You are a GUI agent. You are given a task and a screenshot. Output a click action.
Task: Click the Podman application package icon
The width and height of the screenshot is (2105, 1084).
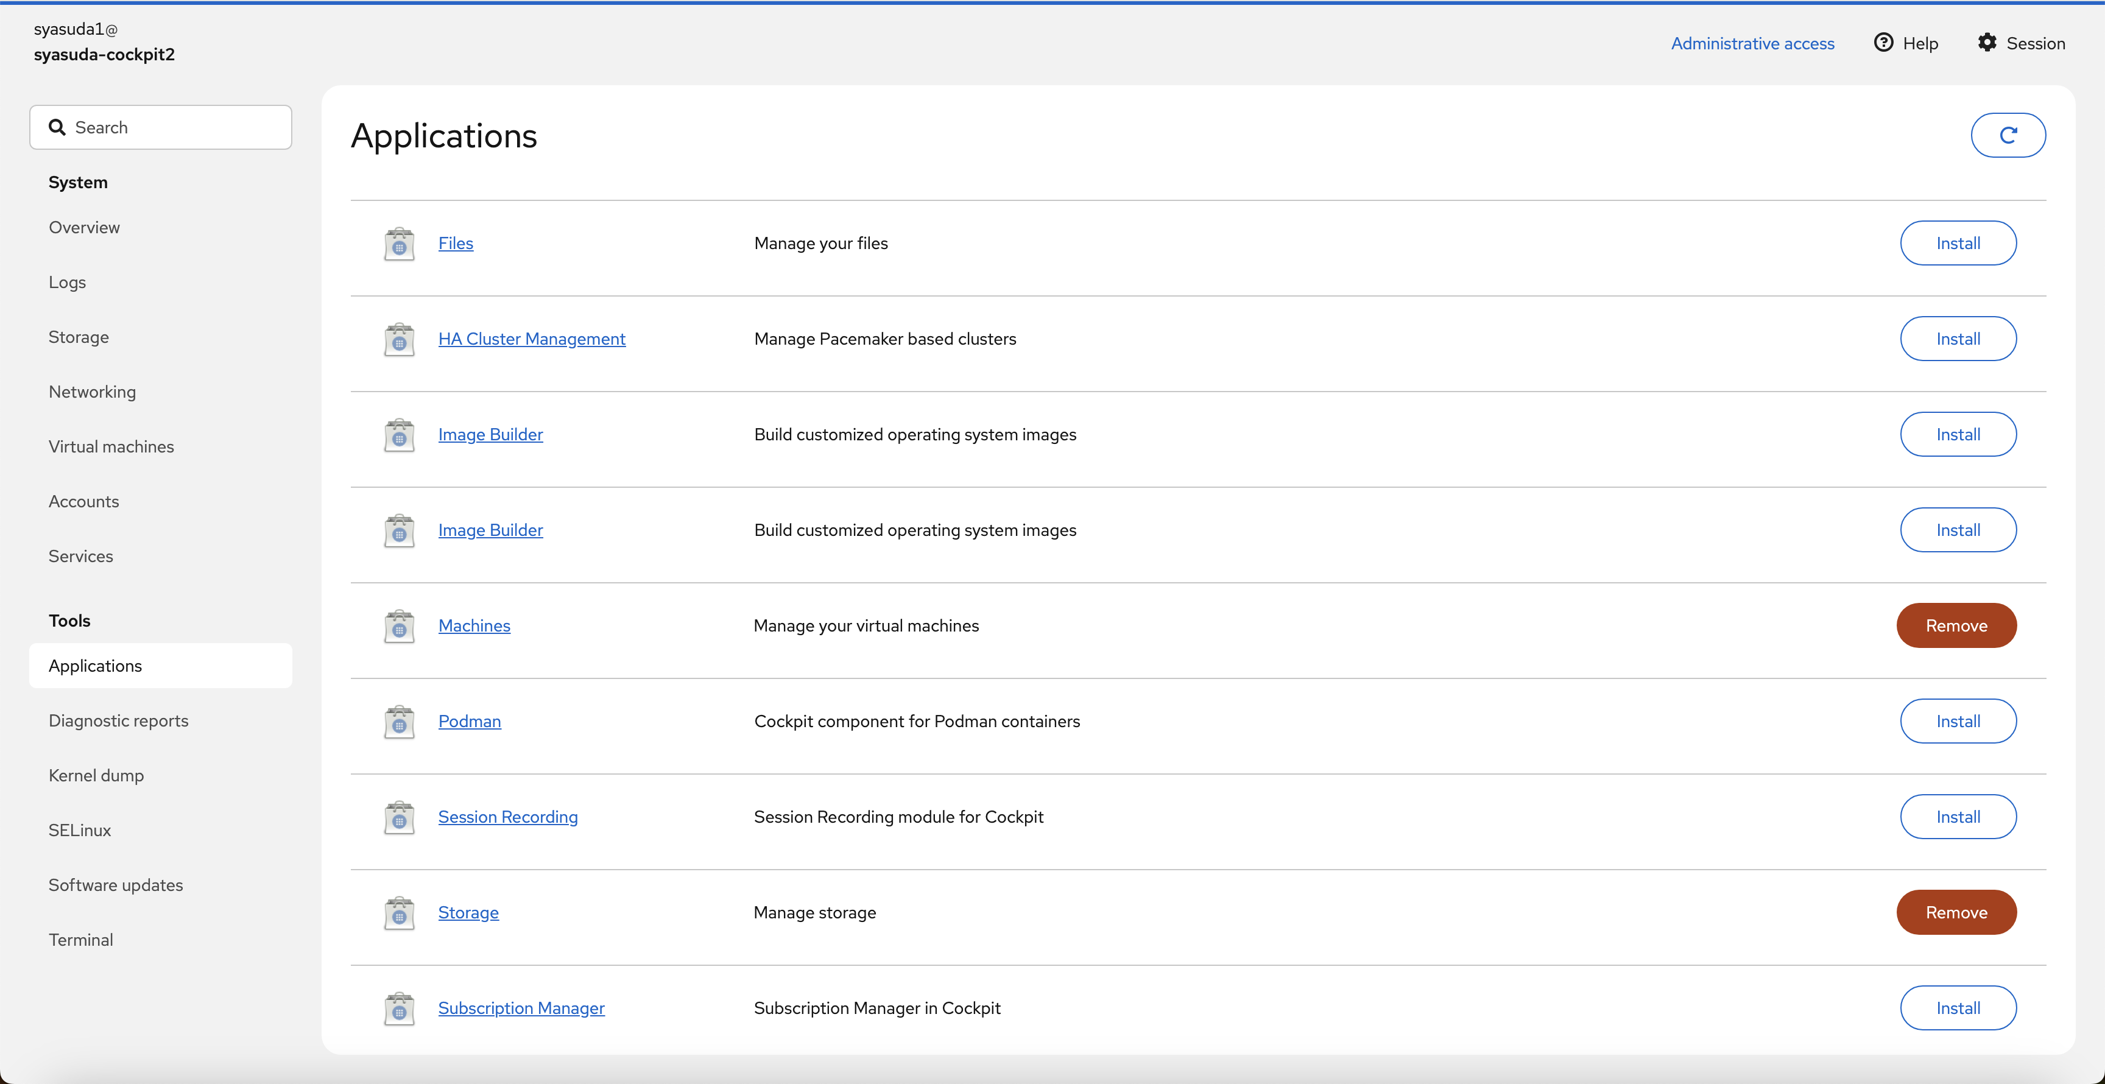(x=399, y=721)
